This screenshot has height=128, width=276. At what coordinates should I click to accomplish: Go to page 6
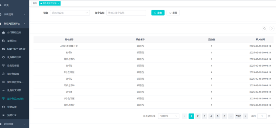(x=224, y=116)
